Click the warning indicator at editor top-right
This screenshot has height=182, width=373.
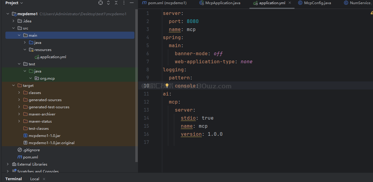click(372, 13)
